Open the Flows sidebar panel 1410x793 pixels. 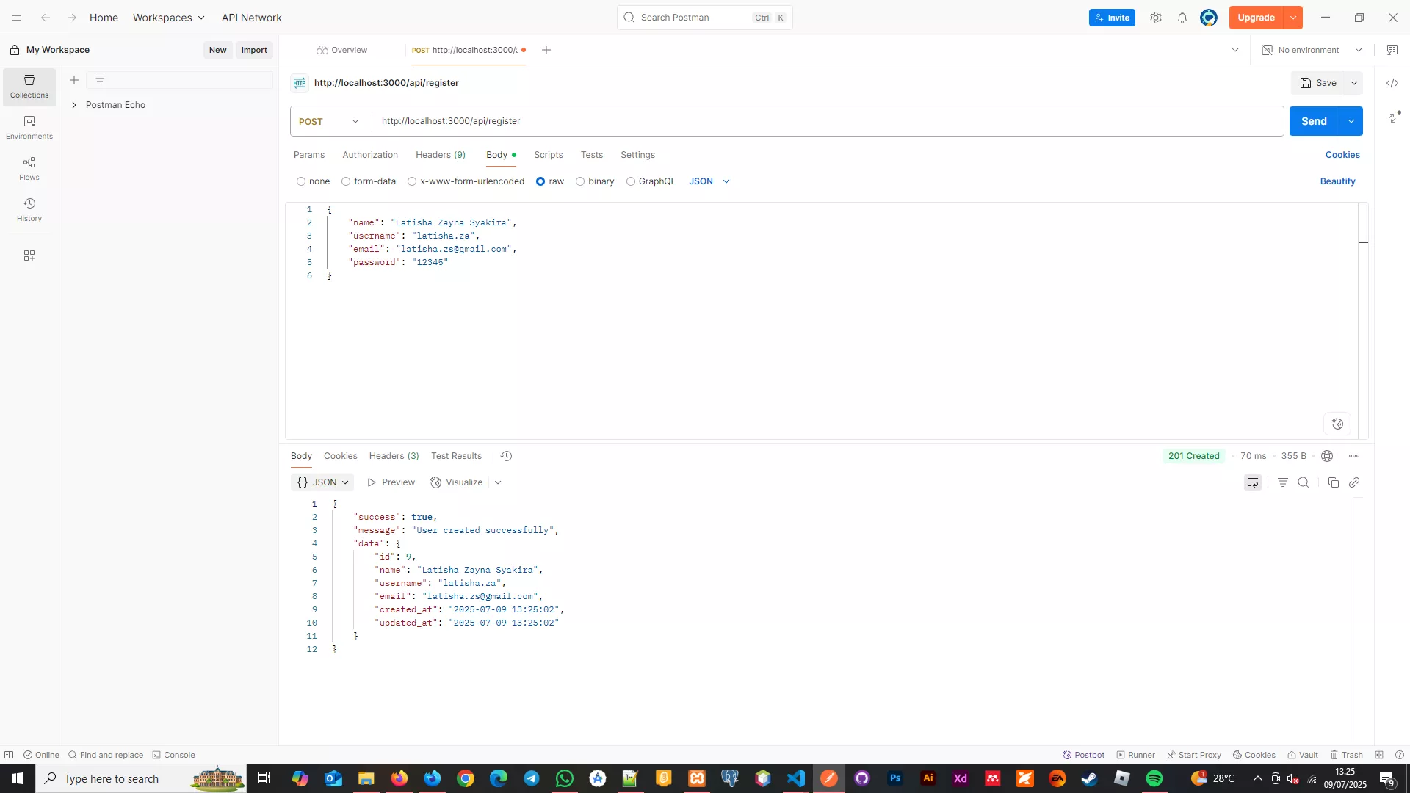click(x=29, y=169)
